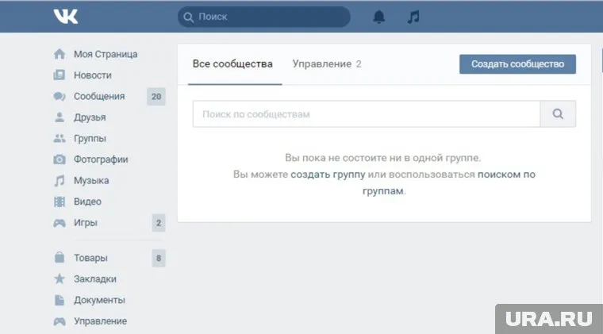Click the people icon next to Группы
The width and height of the screenshot is (603, 334).
[x=60, y=138]
